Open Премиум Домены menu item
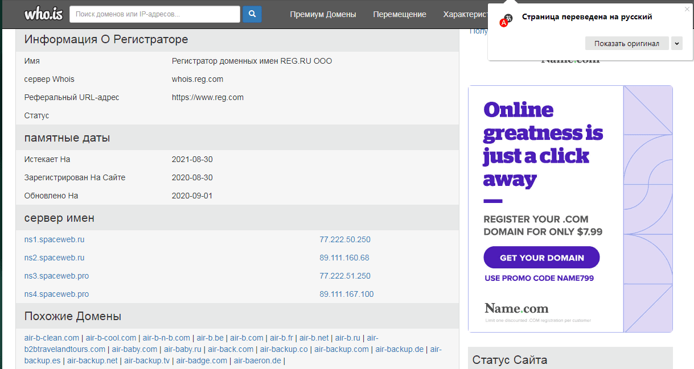 pyautogui.click(x=323, y=14)
